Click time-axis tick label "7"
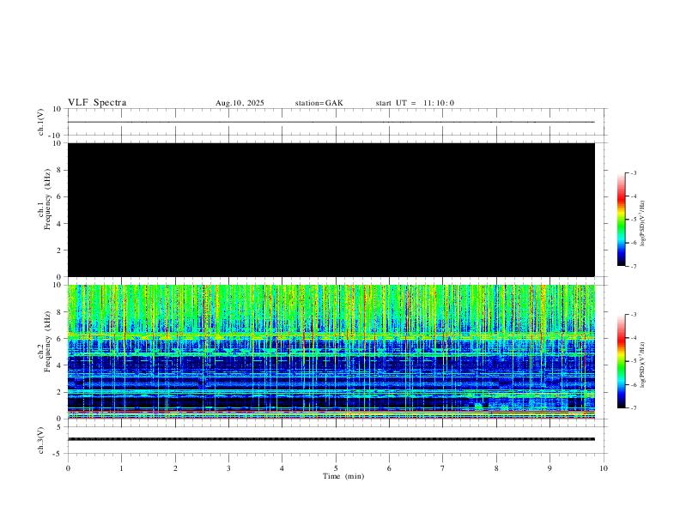 click(x=443, y=468)
